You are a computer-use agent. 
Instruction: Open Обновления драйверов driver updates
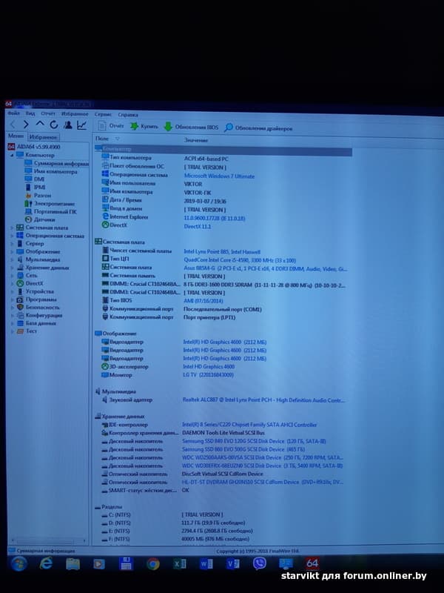click(x=258, y=127)
